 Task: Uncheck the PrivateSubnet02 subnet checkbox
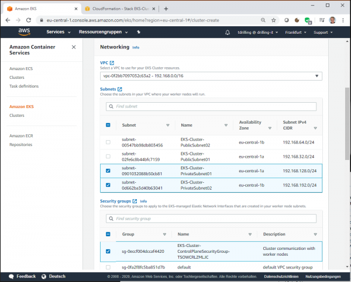click(108, 185)
